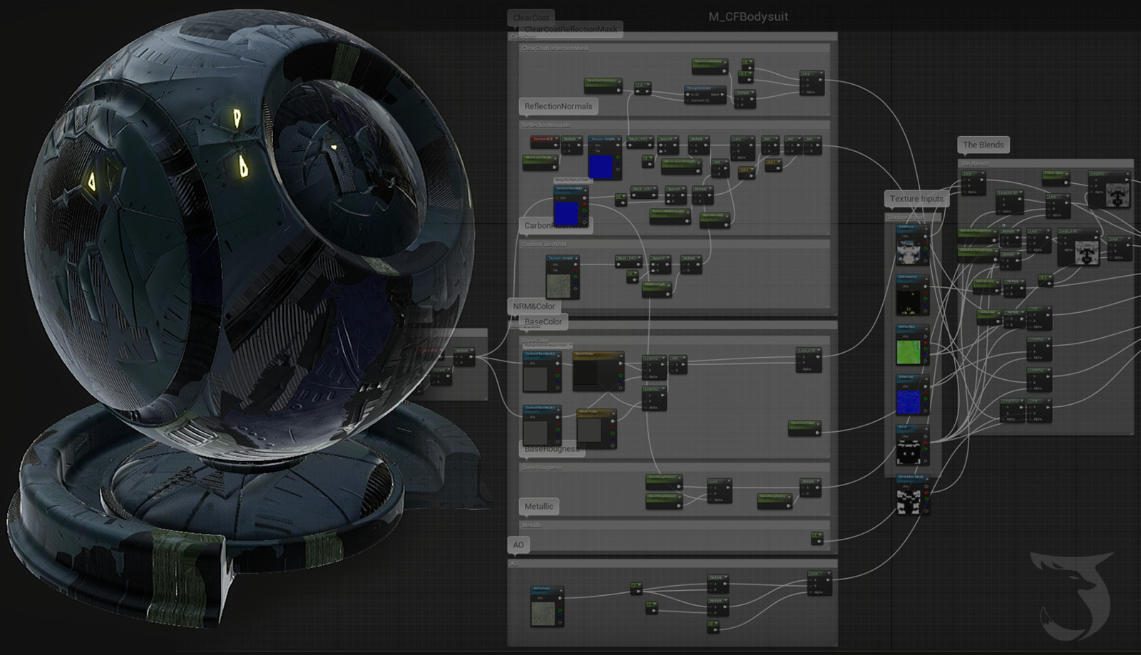The width and height of the screenshot is (1141, 655).
Task: Collapse the Texture Sample node via its header chevron
Action: click(619, 138)
